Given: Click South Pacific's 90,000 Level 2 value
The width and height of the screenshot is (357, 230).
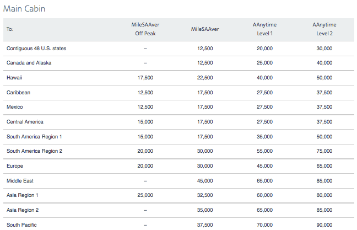Looking at the screenshot, I should click(324, 224).
